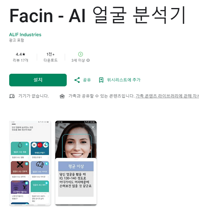Click the green age rating 3 badge
Viewport: 199px width, 212px height.
(81, 54)
